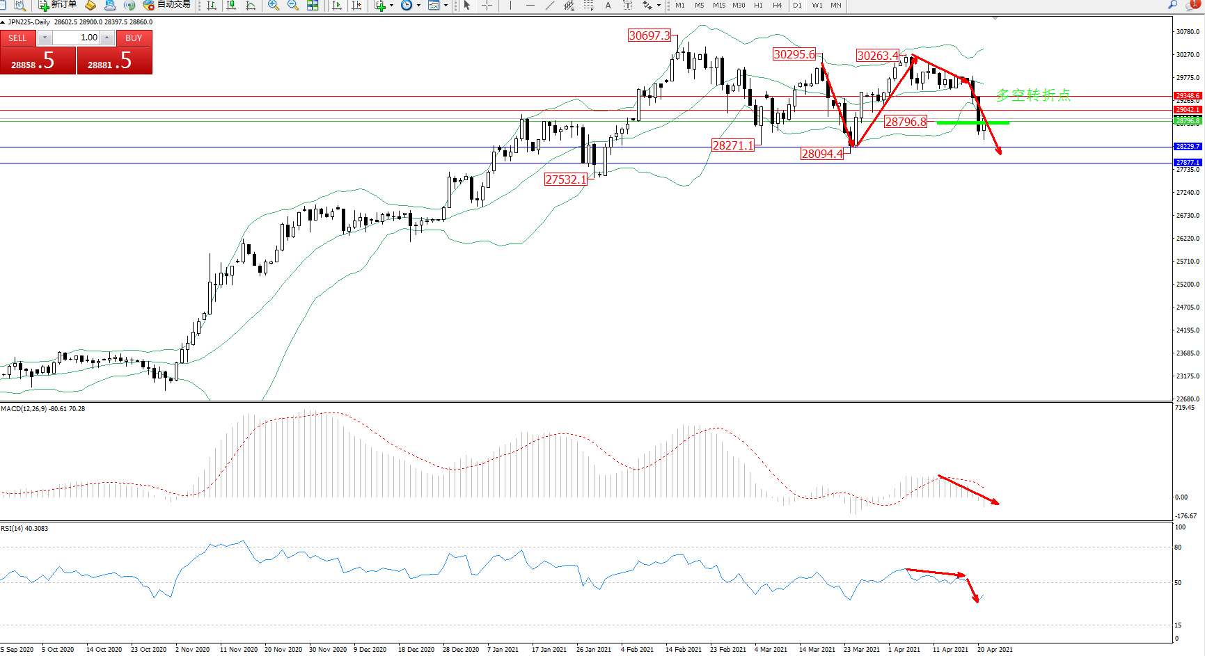Image resolution: width=1205 pixels, height=656 pixels.
Task: Open the indicators list dropdown arrow
Action: (x=391, y=6)
